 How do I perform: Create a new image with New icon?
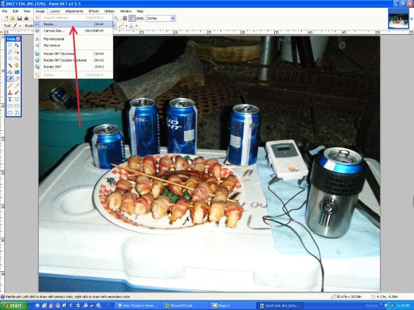(6, 18)
